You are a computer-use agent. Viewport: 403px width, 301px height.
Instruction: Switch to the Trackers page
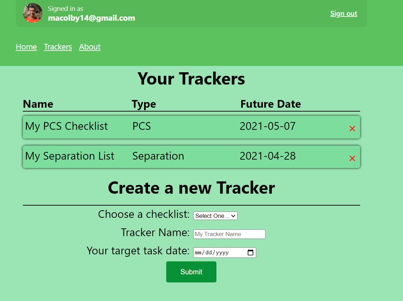(58, 47)
